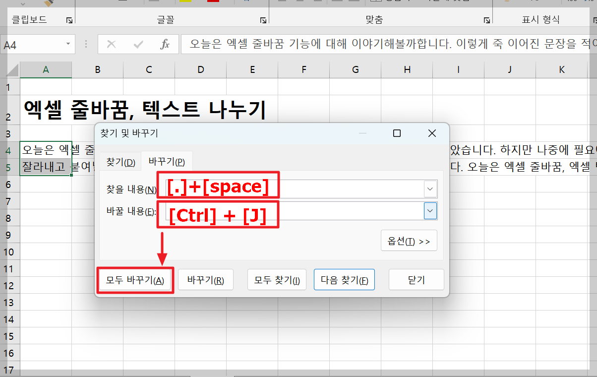Click the 찾을 내용 input field
Screen dimensions: 597x377
(x=347, y=188)
